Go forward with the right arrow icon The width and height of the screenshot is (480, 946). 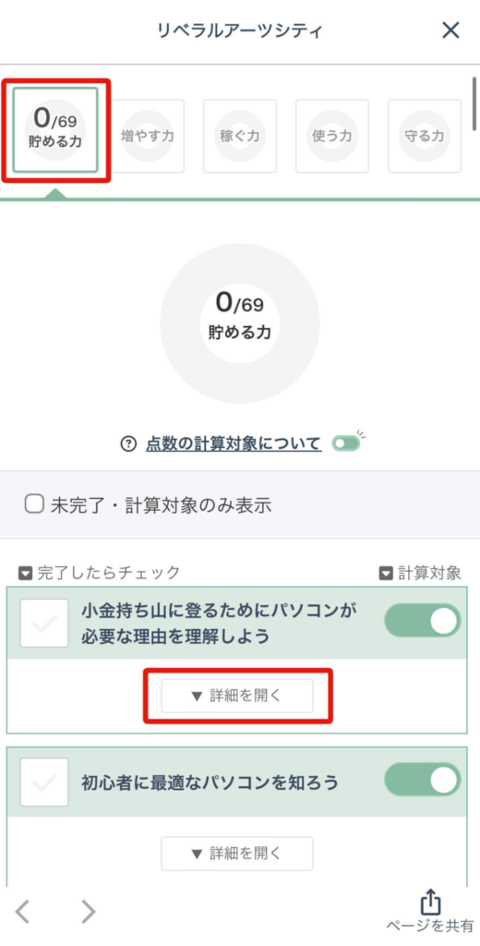click(89, 912)
